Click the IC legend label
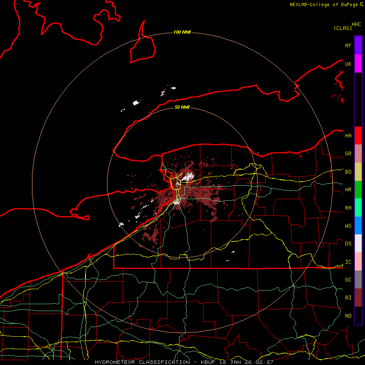365x365 pixels. (348, 262)
